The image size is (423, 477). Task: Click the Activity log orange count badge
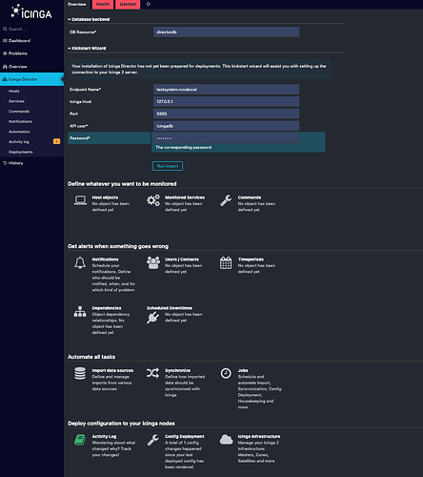click(56, 141)
